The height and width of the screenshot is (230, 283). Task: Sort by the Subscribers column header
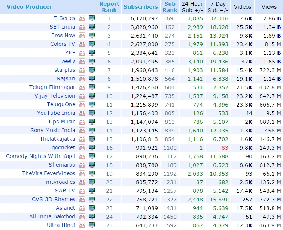click(141, 7)
